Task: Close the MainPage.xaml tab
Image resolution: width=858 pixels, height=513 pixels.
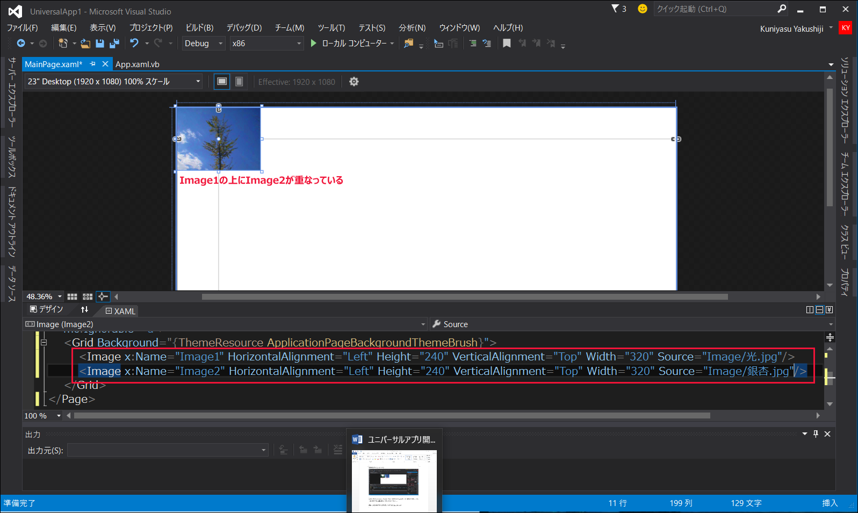Action: [105, 64]
